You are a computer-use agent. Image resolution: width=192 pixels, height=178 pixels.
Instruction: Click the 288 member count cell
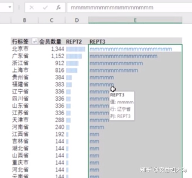[x=60, y=120]
